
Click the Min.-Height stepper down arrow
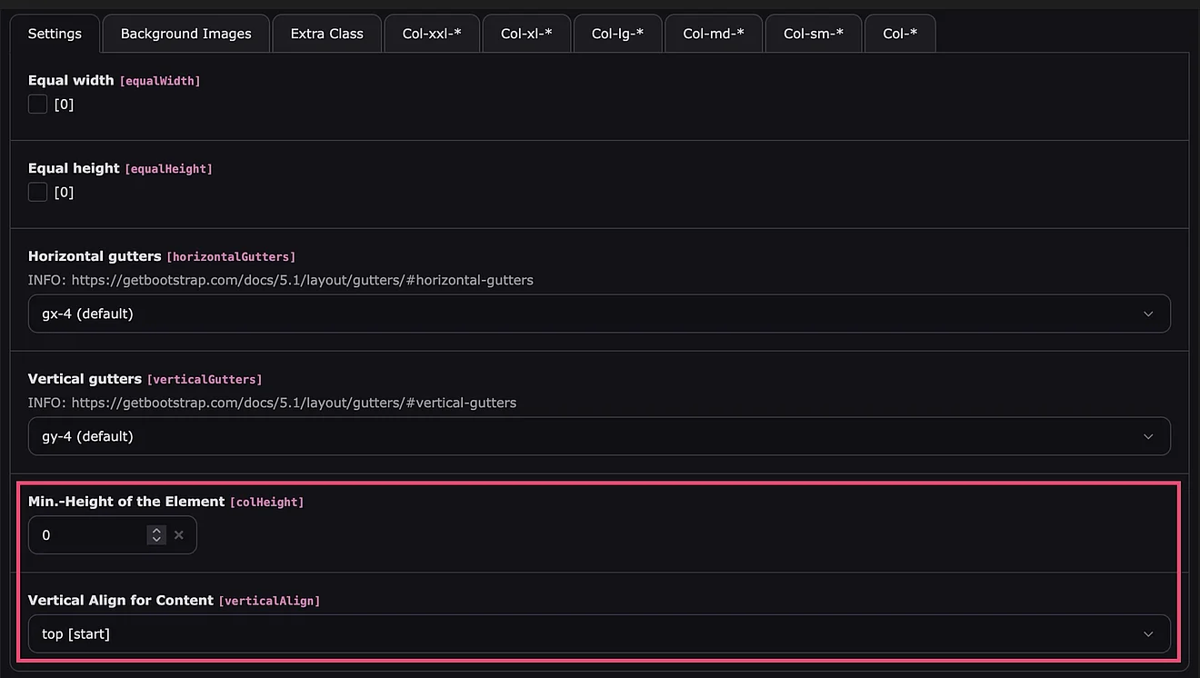(157, 540)
